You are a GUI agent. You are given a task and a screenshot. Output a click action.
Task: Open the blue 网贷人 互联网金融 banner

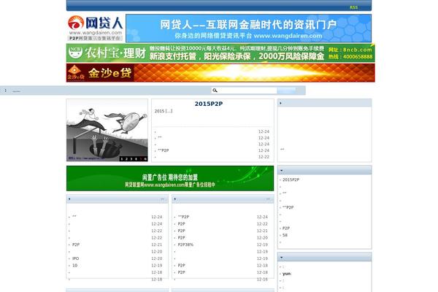pos(248,28)
